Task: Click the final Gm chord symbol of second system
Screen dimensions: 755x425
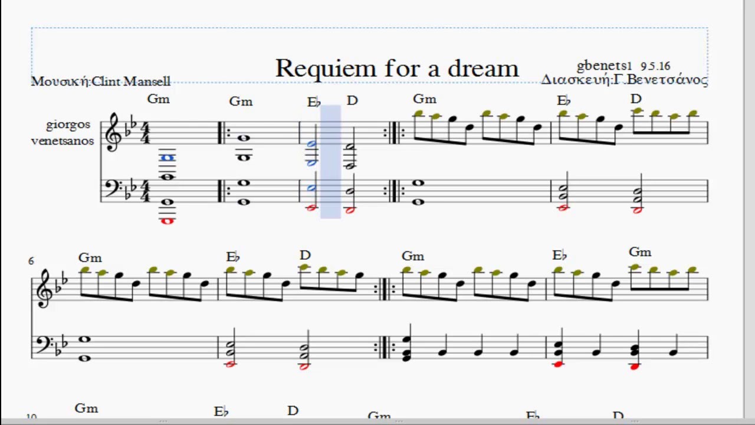Action: tap(640, 253)
